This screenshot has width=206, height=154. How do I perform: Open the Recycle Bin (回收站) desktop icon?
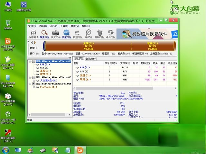(x=8, y=24)
